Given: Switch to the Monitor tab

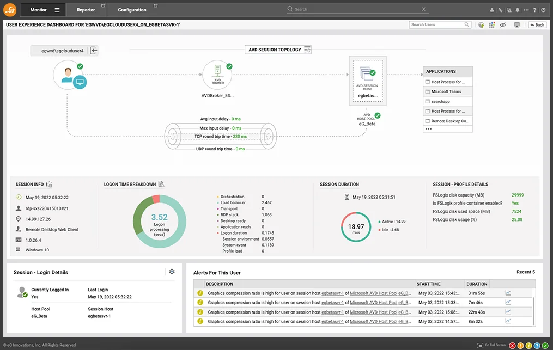Looking at the screenshot, I should tap(39, 10).
